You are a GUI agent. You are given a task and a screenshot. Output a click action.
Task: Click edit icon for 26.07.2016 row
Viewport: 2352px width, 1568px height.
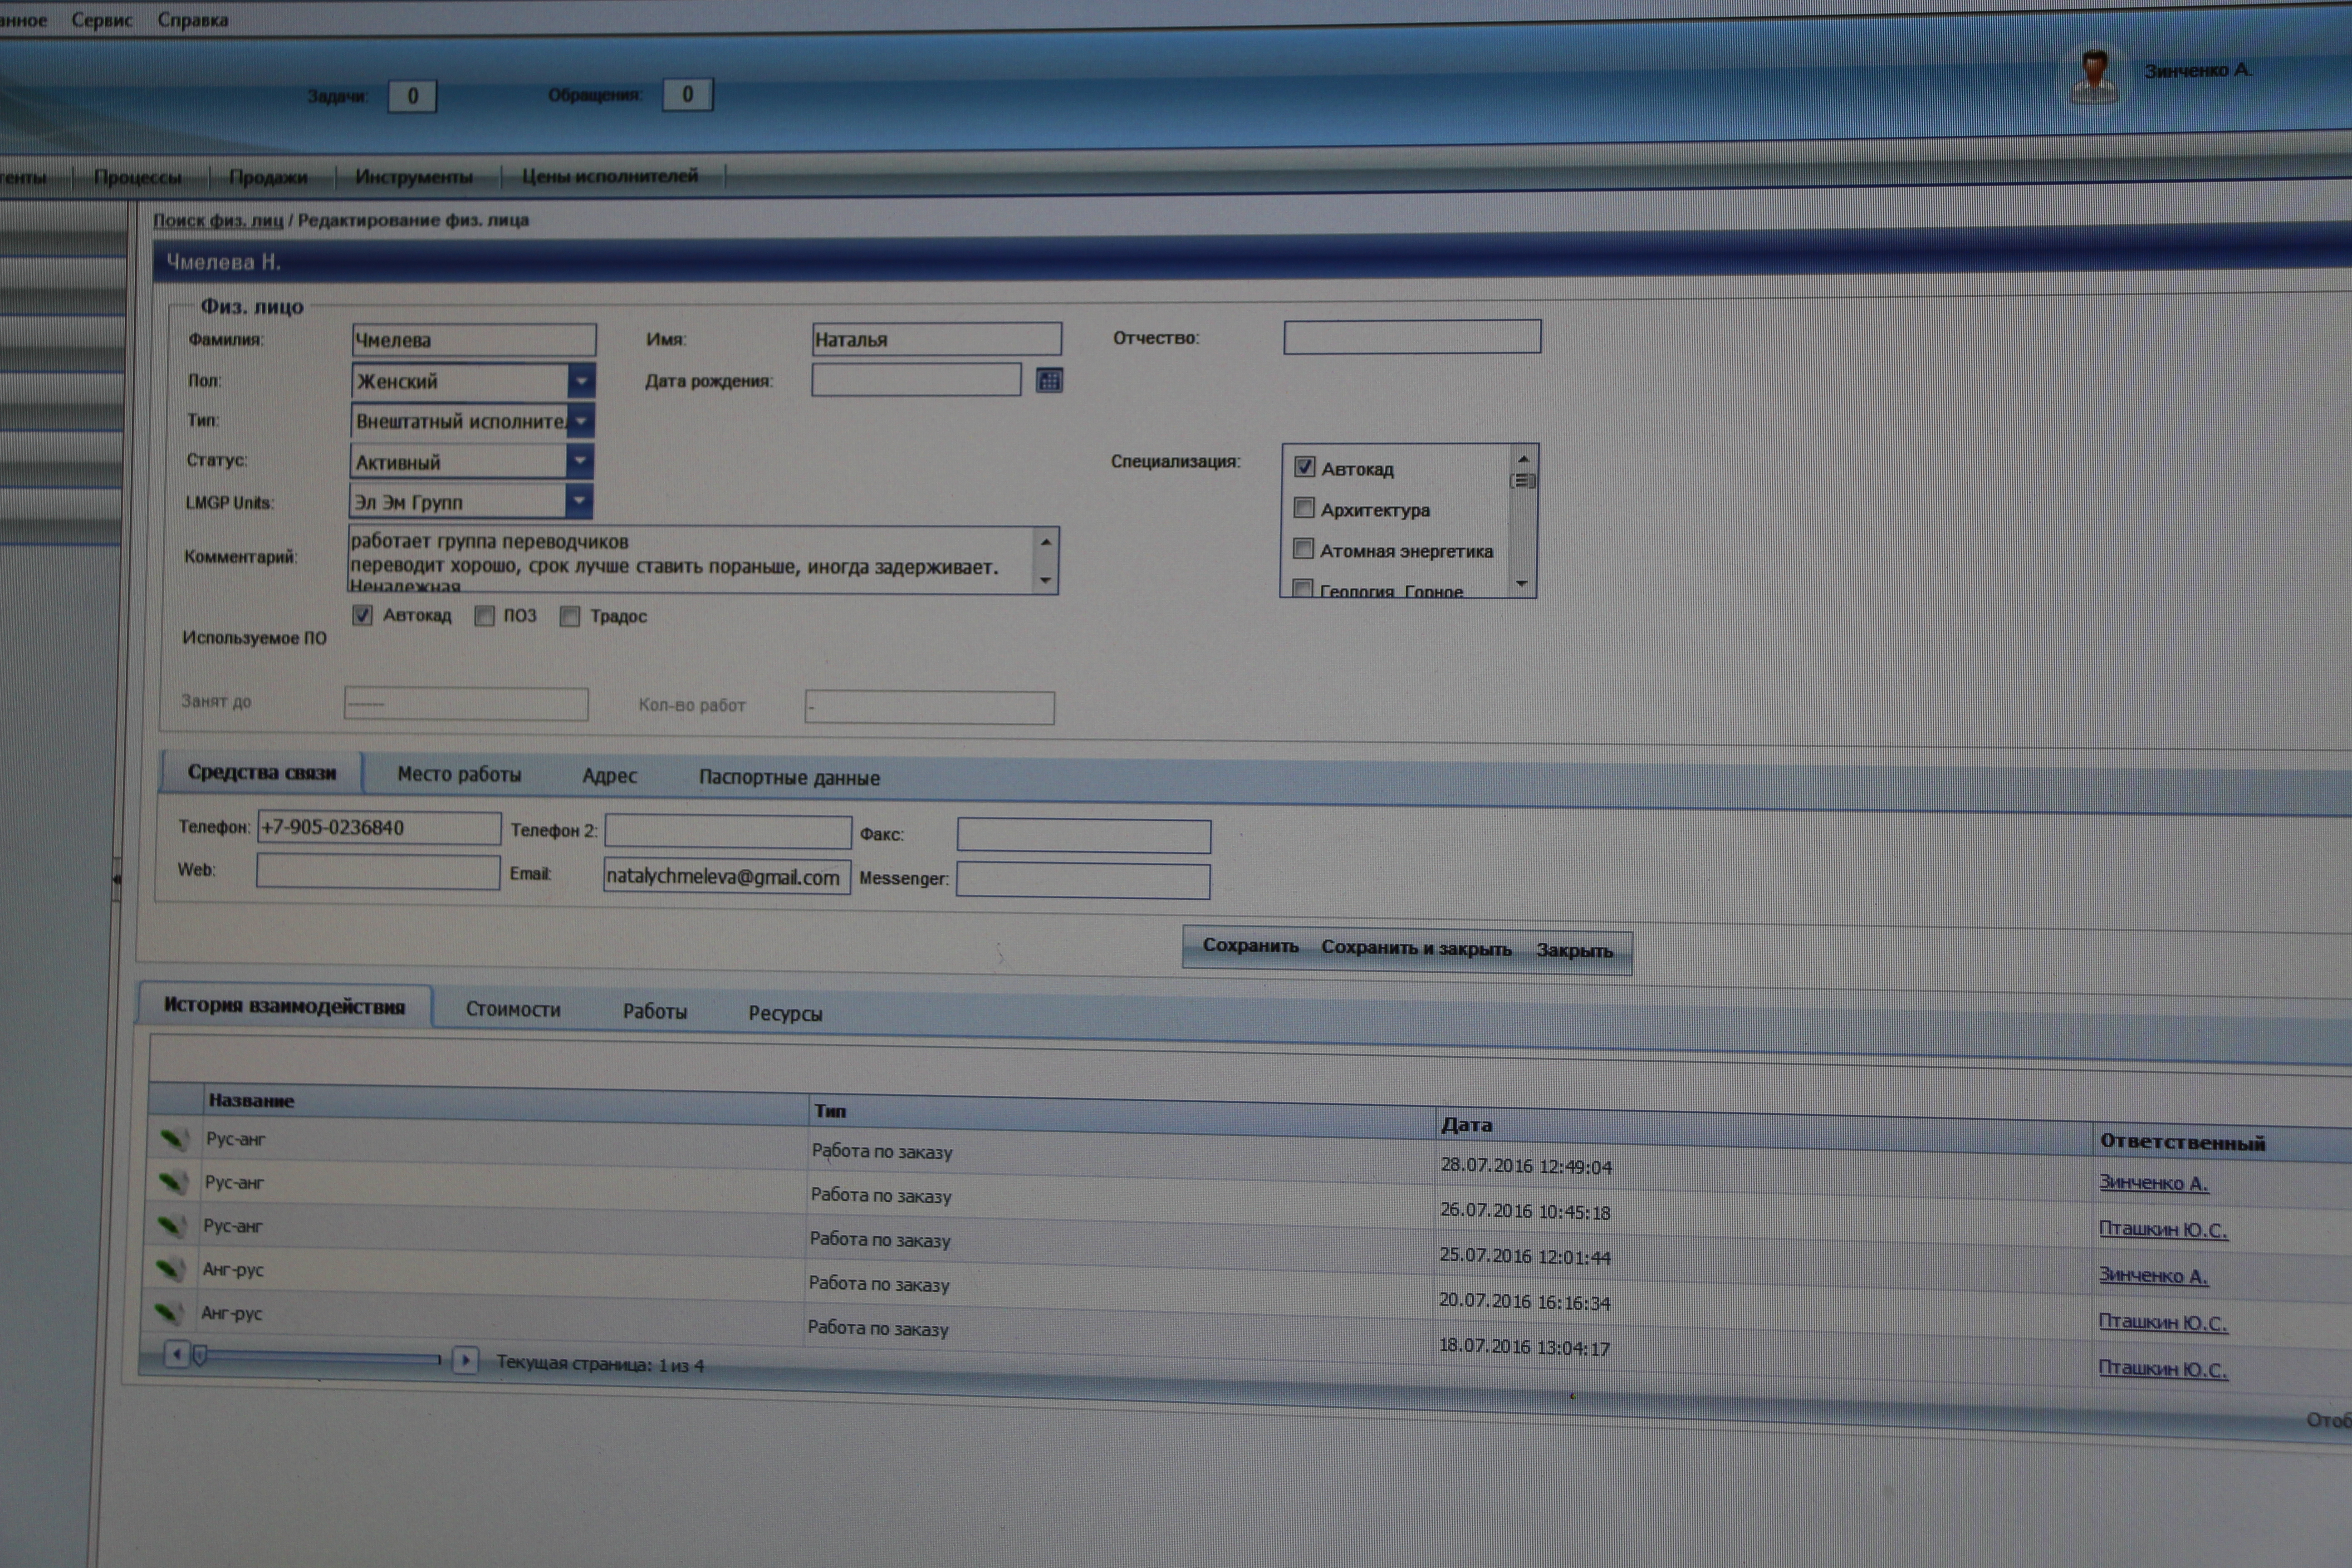(x=172, y=1182)
